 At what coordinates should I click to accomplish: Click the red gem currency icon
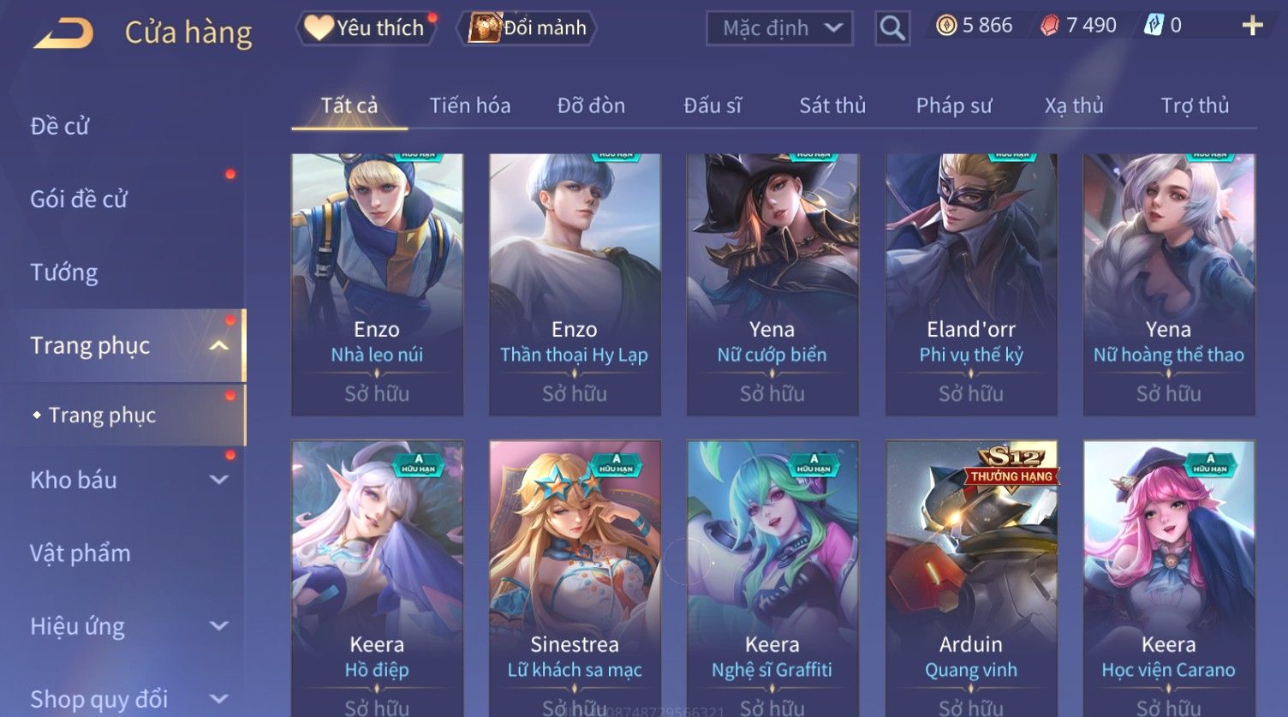(1049, 26)
